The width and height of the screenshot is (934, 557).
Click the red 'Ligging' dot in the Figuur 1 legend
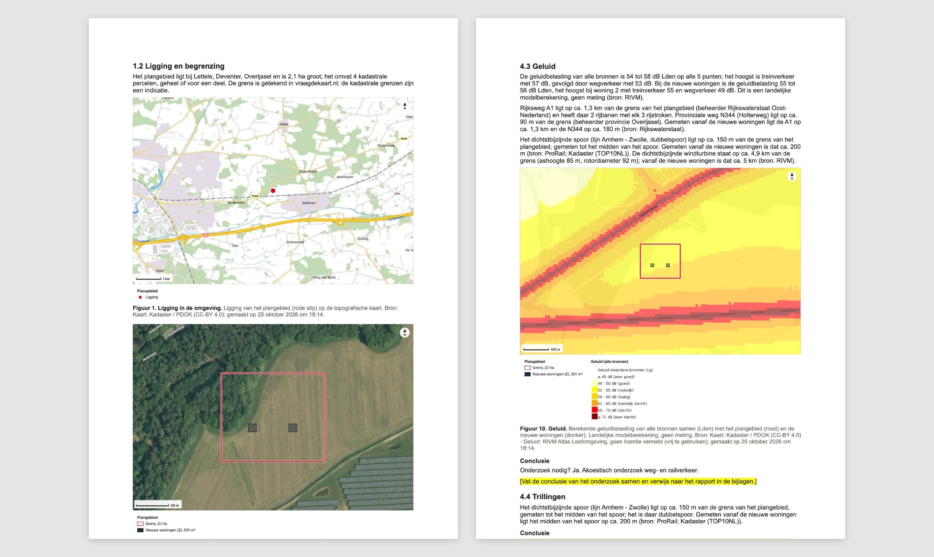tap(140, 297)
